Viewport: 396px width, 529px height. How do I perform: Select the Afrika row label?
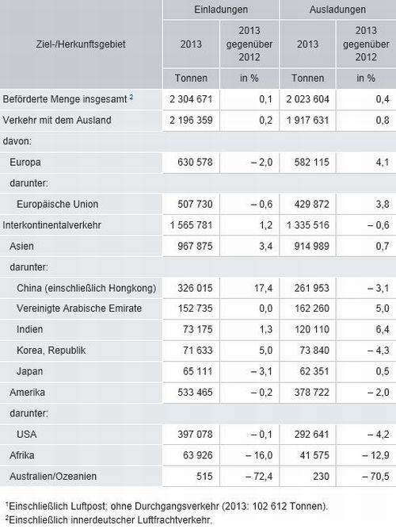[22, 455]
